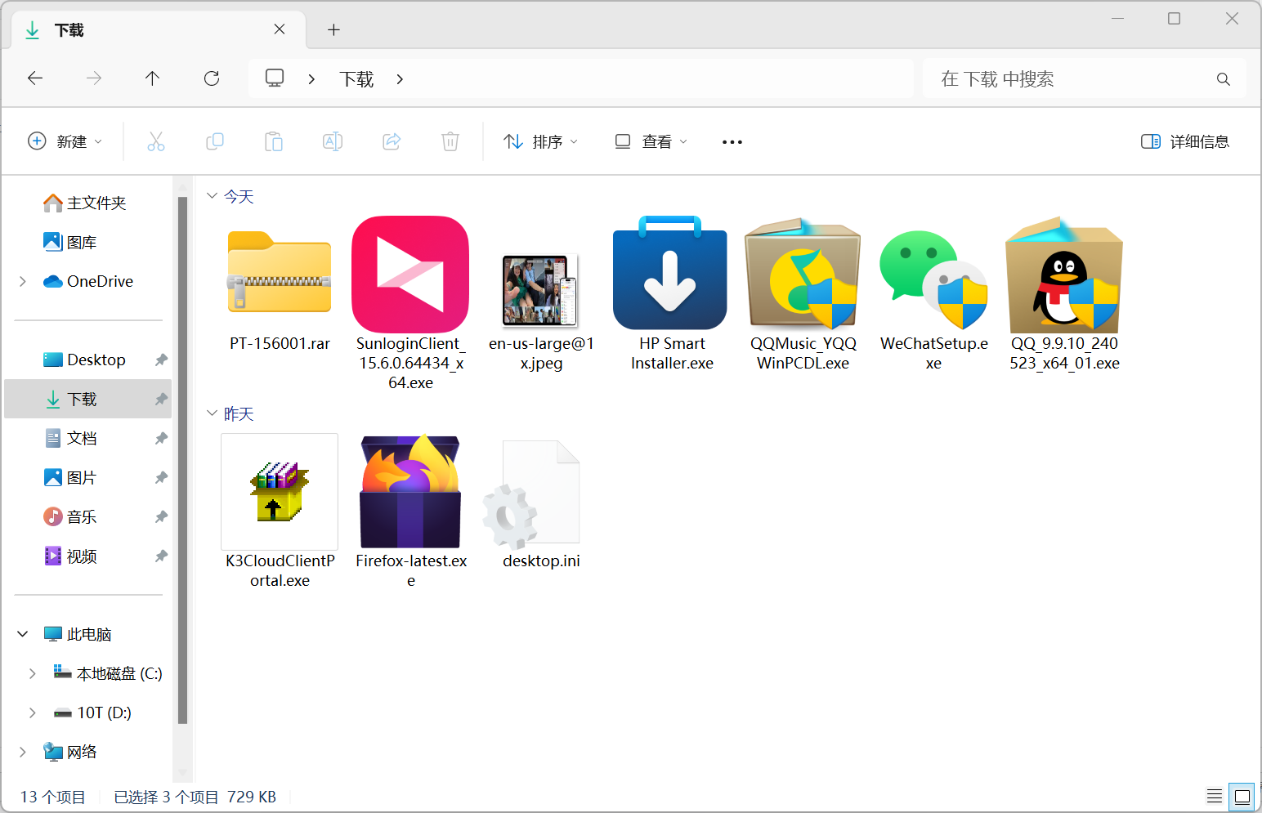
Task: Select the SunloginClient installer file
Action: pos(410,304)
